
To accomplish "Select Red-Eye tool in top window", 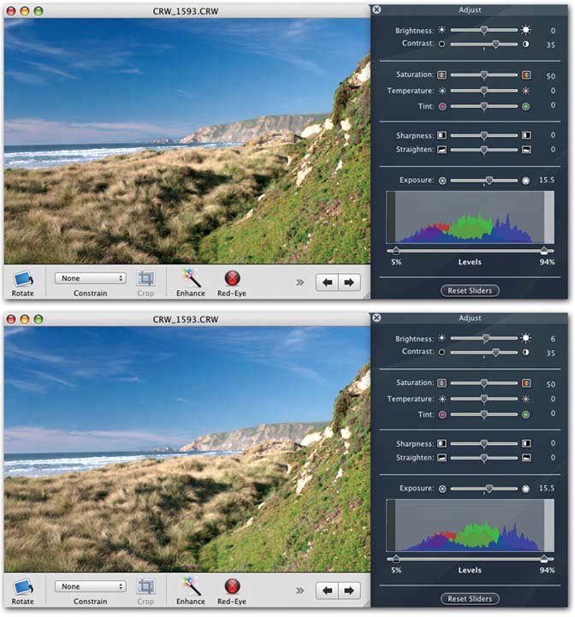I will coord(232,278).
